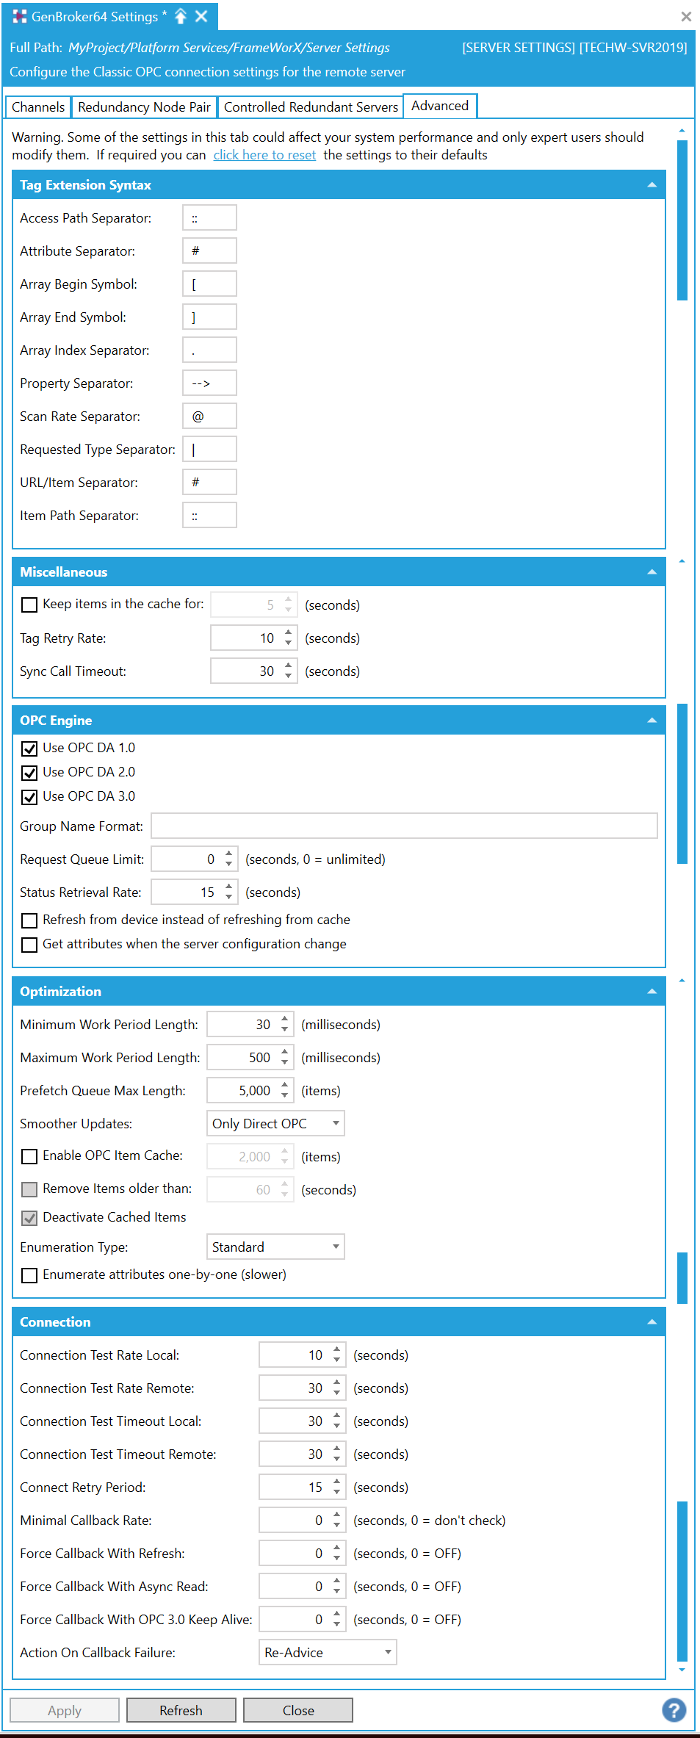Screen dimensions: 700x1738
Task: Open the Smoother Updates dropdown
Action: coord(275,1123)
